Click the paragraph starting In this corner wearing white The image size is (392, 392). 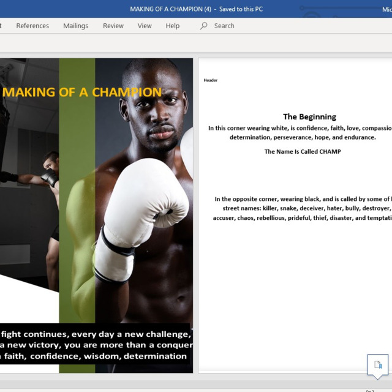pos(300,133)
